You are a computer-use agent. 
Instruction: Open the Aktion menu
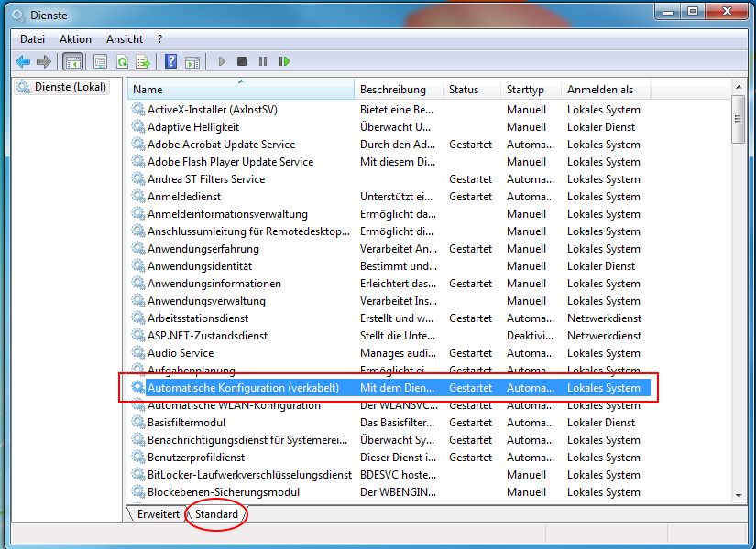click(x=75, y=39)
